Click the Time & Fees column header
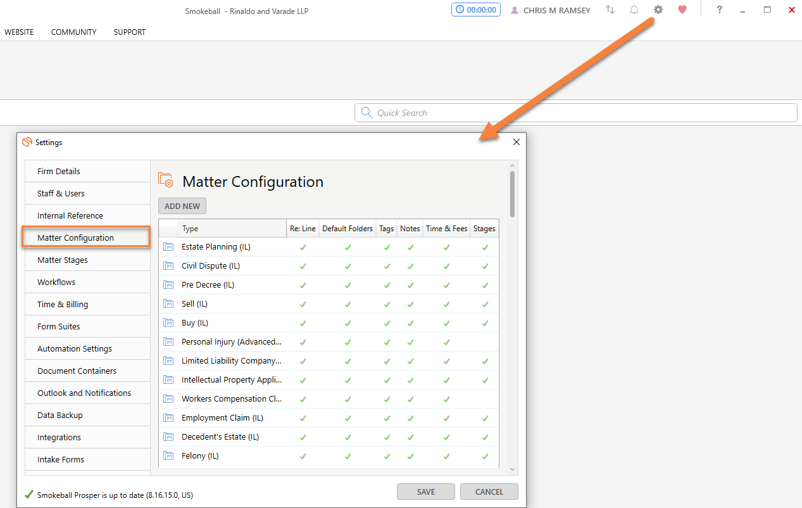Screen dimensions: 802x508 (447, 229)
